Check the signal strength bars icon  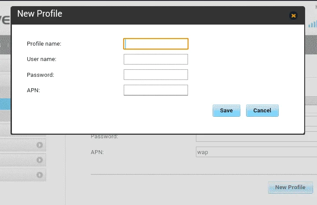click(313, 24)
